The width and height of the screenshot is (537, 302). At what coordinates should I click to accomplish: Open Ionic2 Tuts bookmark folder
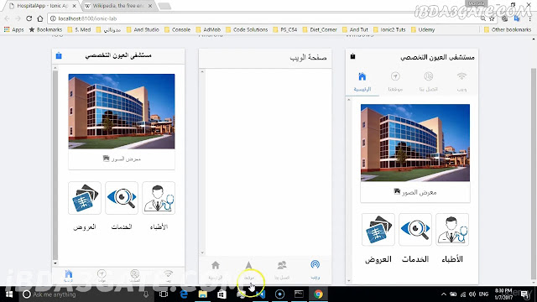coord(389,30)
